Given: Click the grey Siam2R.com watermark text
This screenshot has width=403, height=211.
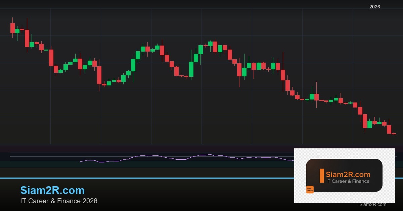Looking at the screenshot, I should (372, 204).
